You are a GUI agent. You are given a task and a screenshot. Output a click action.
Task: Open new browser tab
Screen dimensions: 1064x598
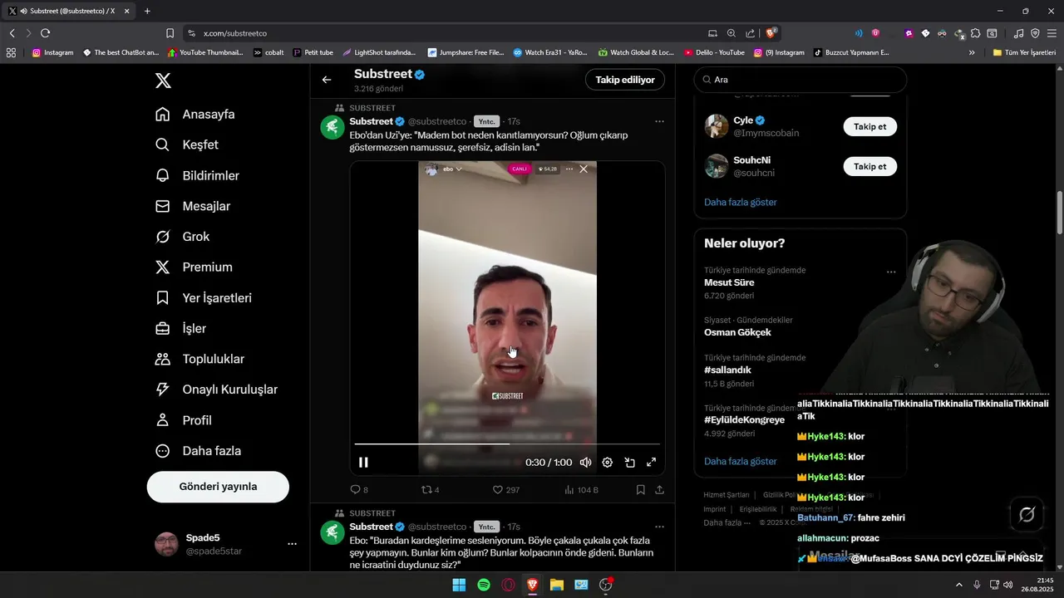[147, 11]
